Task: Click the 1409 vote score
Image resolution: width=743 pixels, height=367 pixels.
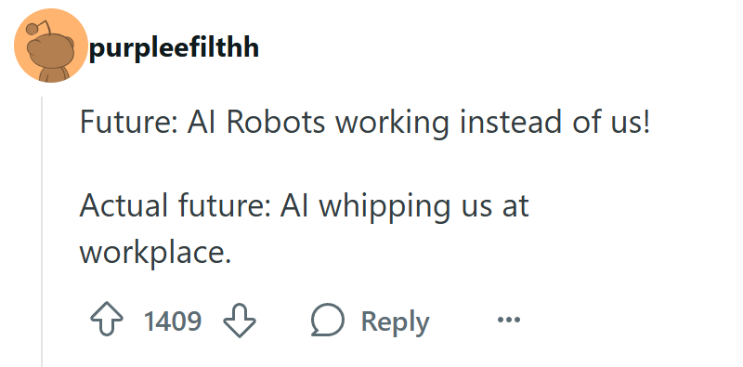Action: coord(173,321)
